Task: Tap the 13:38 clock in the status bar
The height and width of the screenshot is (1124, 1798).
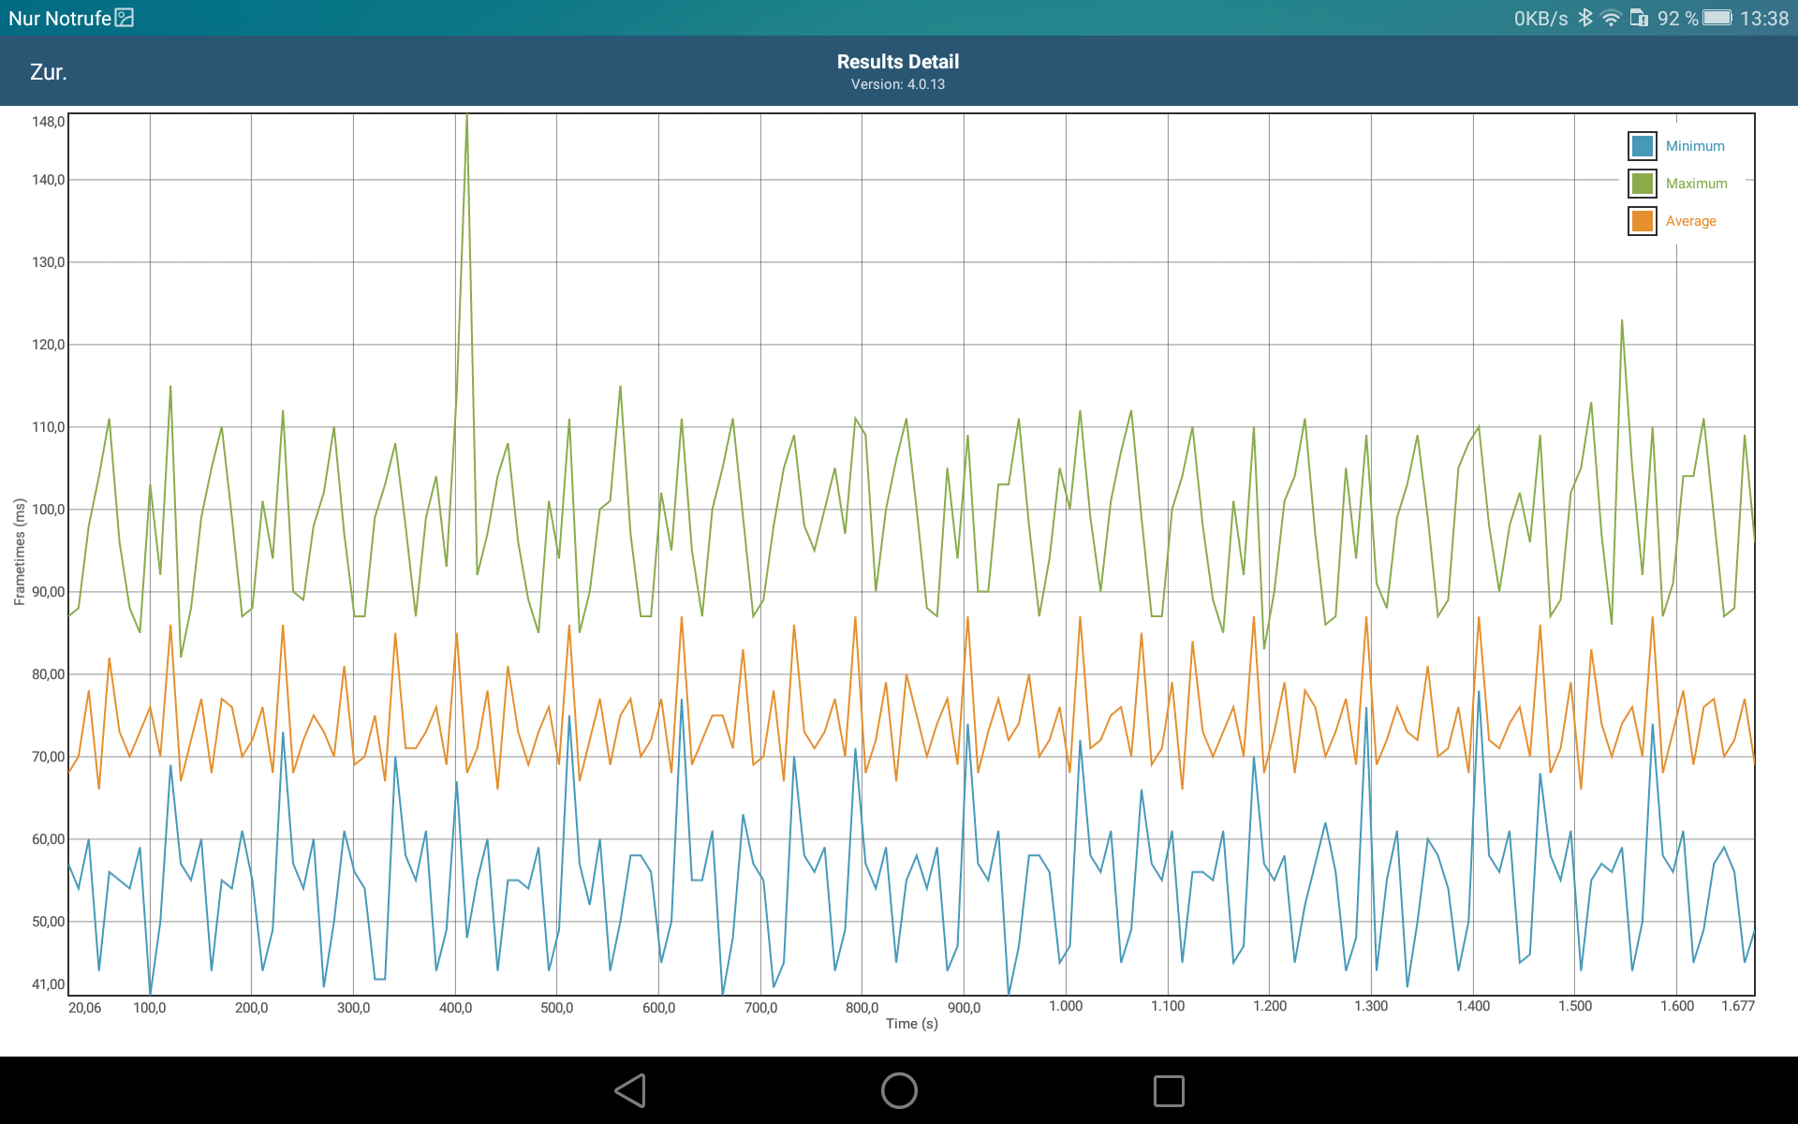Action: point(1763,18)
